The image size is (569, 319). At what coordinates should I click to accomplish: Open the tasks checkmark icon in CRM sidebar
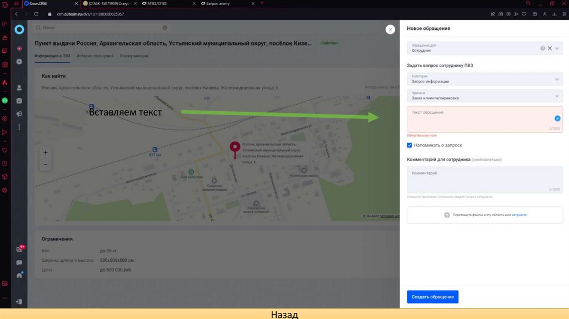tap(19, 101)
